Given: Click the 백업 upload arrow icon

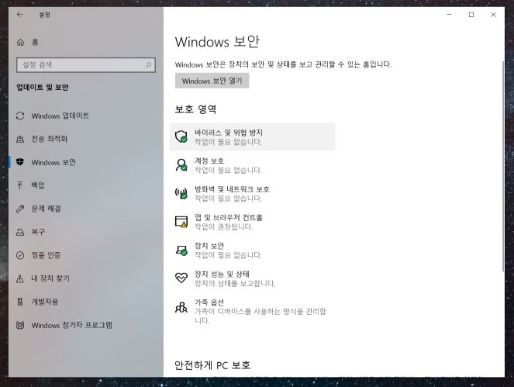Looking at the screenshot, I should [20, 185].
